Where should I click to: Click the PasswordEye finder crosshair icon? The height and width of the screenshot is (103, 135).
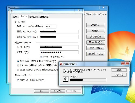[x=66, y=79]
